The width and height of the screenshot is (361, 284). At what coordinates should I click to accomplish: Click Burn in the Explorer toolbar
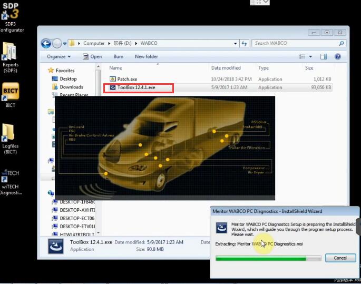coord(119,56)
